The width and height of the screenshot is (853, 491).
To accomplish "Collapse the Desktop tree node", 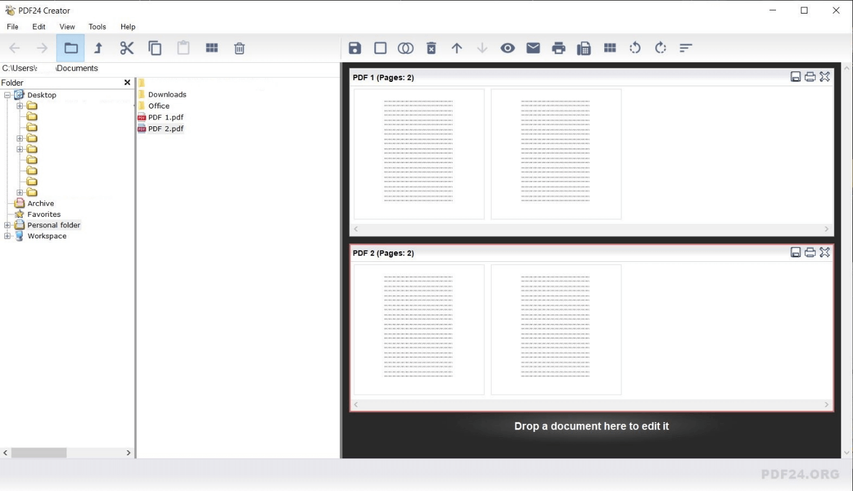I will 7,95.
